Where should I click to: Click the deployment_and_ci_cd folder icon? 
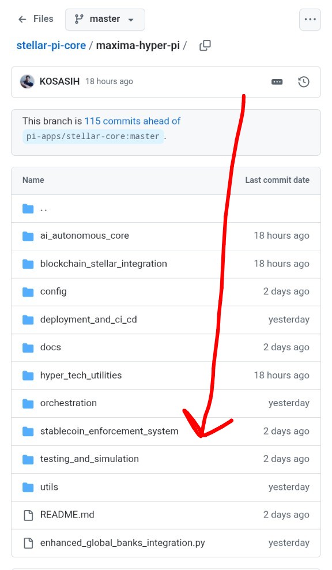(28, 320)
